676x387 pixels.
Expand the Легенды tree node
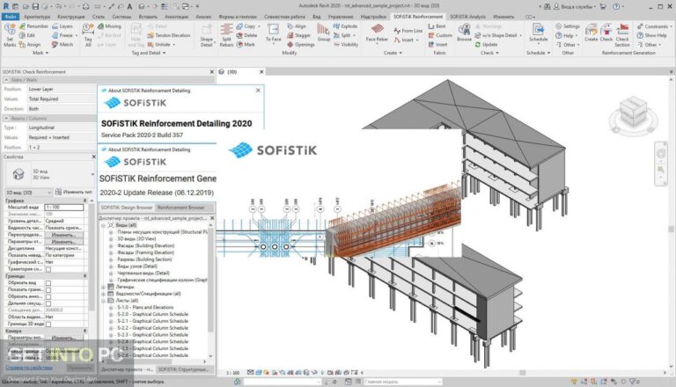(104, 287)
